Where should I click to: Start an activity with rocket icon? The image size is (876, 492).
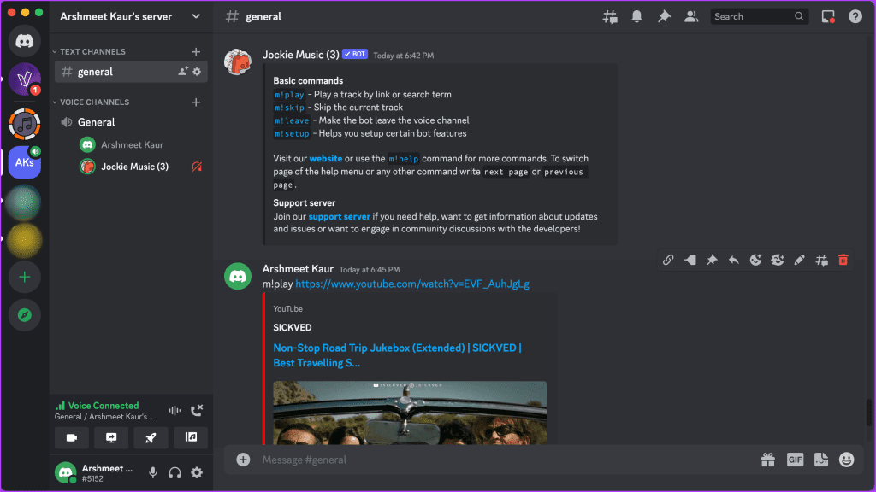151,438
